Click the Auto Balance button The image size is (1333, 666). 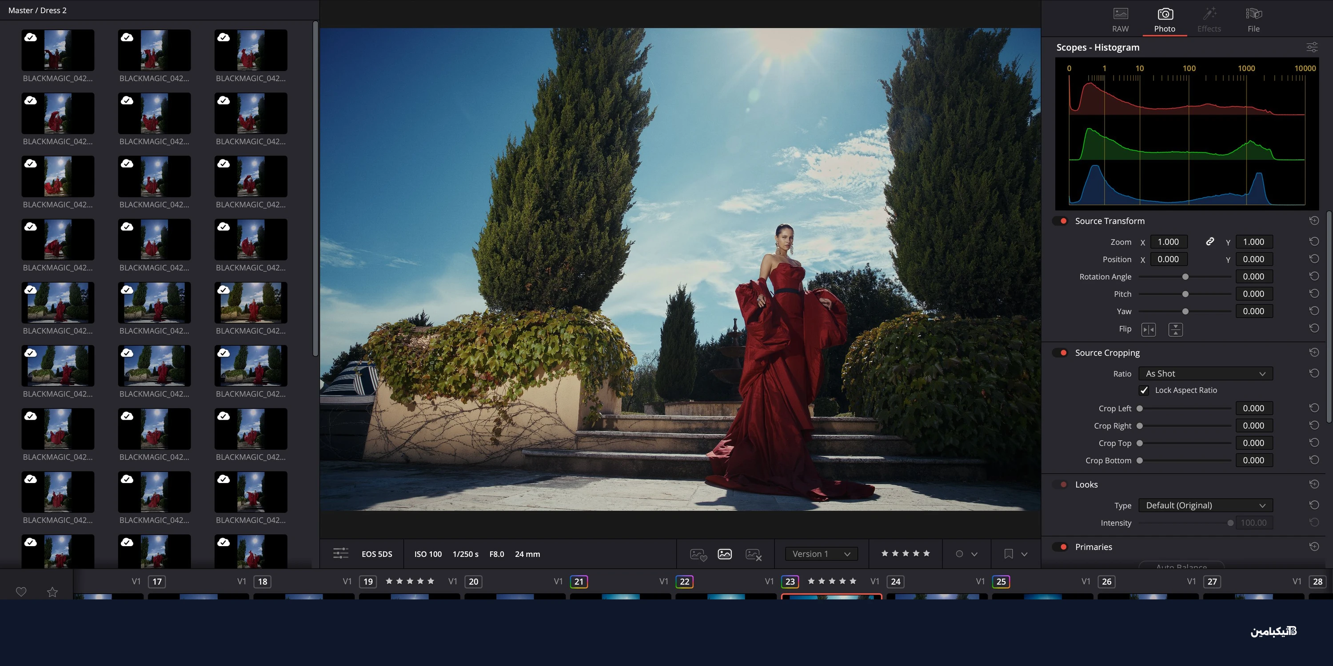1181,566
